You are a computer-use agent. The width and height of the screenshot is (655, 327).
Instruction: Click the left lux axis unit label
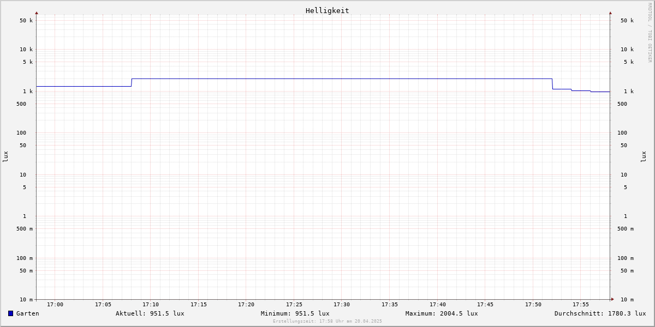tap(5, 156)
